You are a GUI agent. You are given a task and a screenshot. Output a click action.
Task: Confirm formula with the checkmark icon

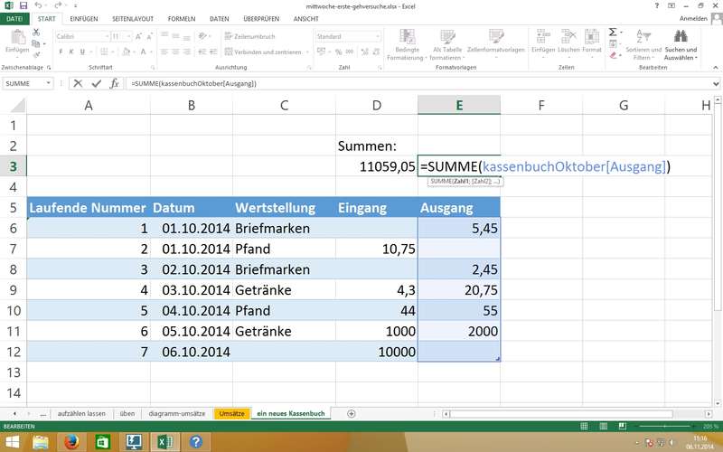96,83
